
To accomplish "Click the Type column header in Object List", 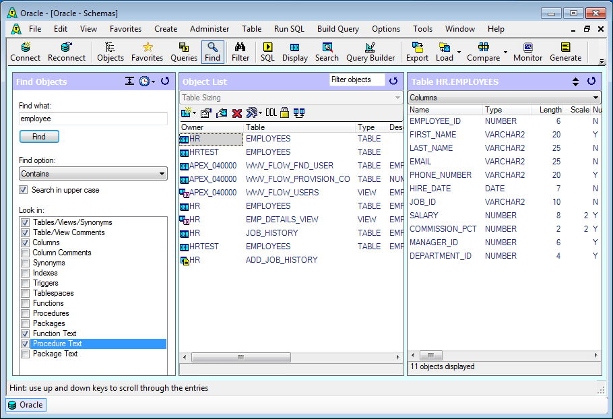I will click(371, 127).
